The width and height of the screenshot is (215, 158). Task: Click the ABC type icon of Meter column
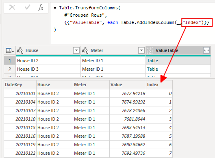click(85, 50)
